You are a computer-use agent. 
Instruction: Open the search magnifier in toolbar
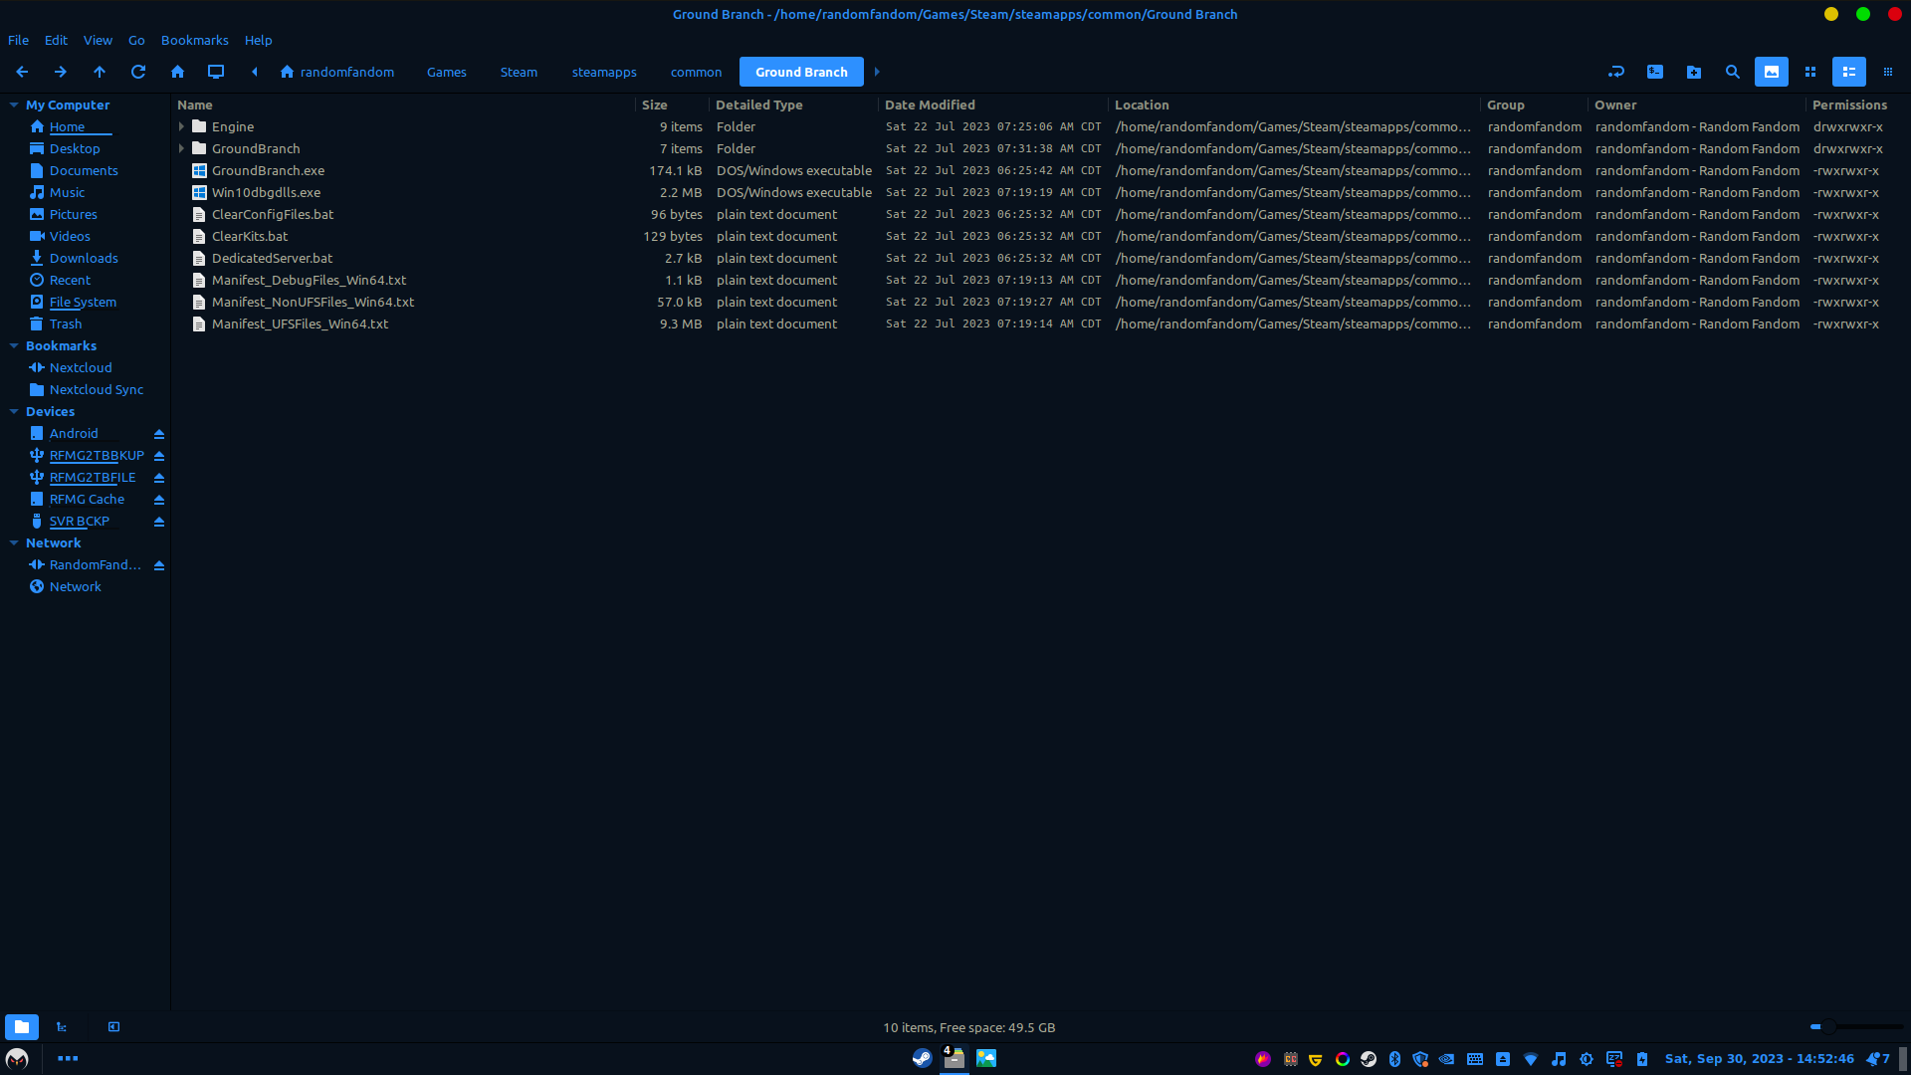click(x=1733, y=72)
